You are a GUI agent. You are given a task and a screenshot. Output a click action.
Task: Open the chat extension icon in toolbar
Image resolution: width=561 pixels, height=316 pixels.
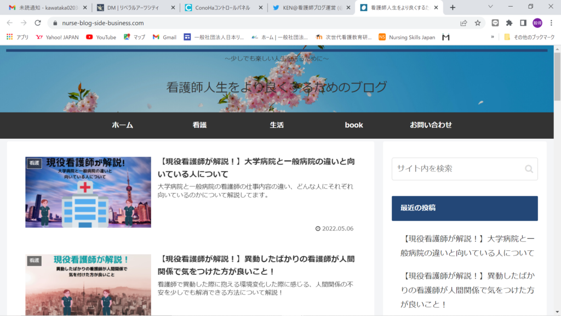tap(495, 23)
